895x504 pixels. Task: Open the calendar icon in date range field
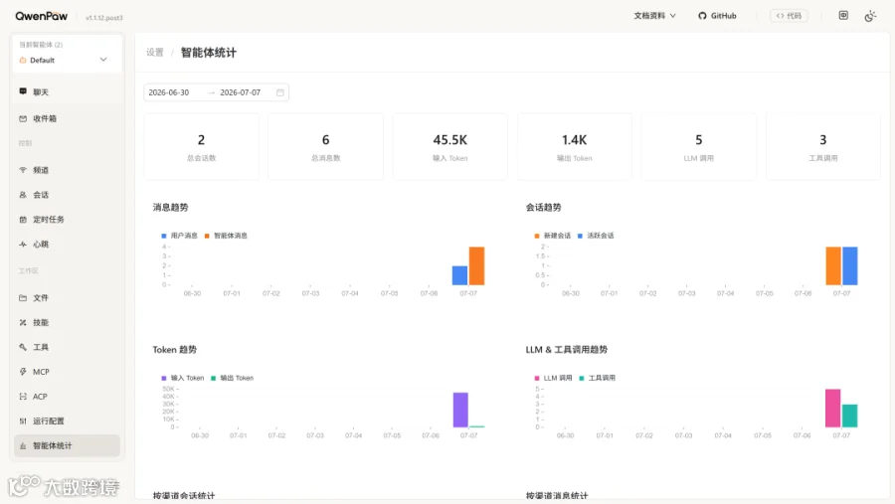280,92
